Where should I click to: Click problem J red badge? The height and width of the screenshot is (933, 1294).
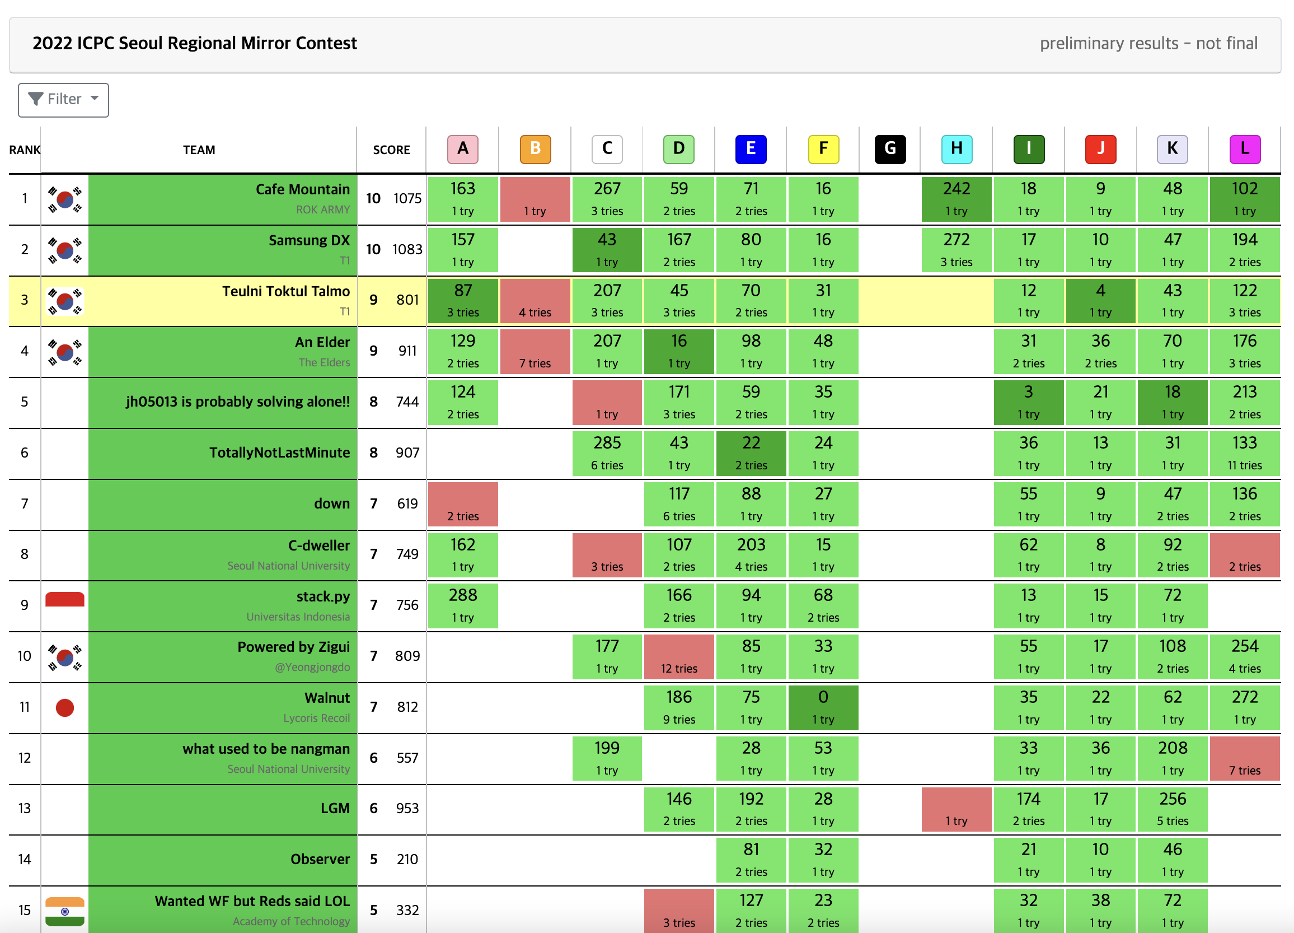coord(1100,149)
